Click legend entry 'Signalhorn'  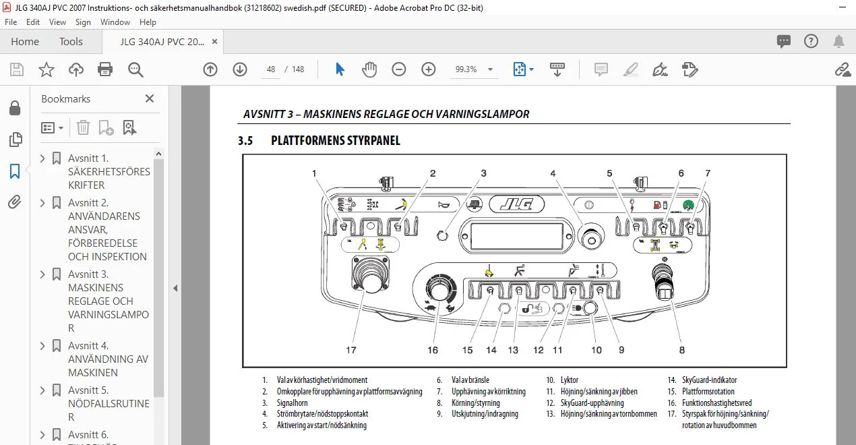(x=293, y=403)
